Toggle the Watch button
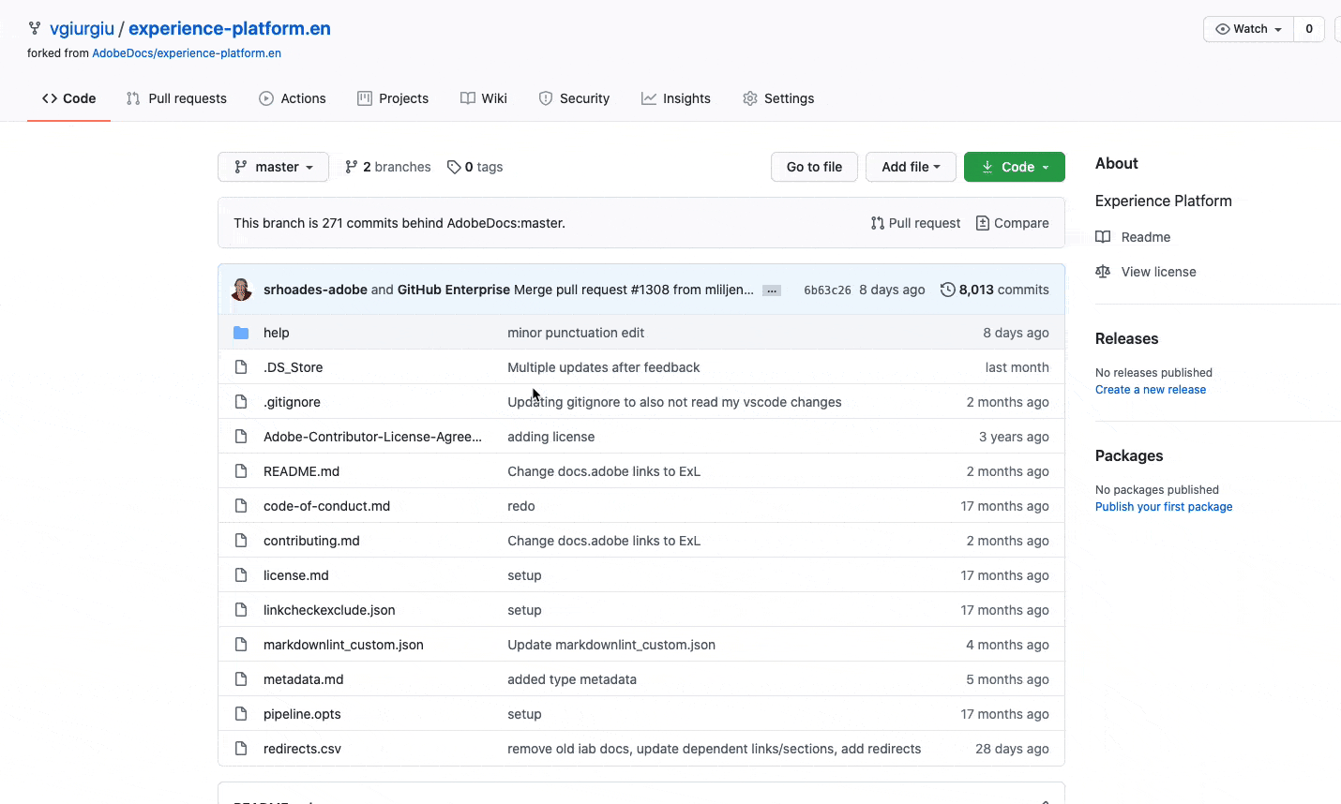Viewport: 1341px width, 804px height. tap(1248, 29)
